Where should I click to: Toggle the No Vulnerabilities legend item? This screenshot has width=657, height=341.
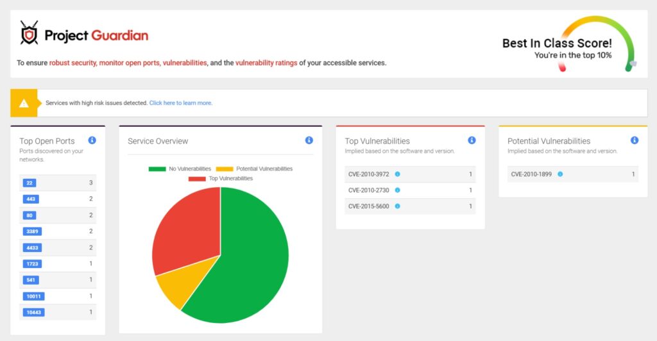click(x=180, y=169)
